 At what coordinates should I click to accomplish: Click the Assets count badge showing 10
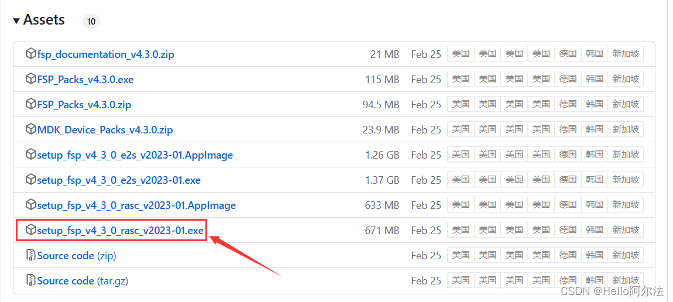(91, 22)
